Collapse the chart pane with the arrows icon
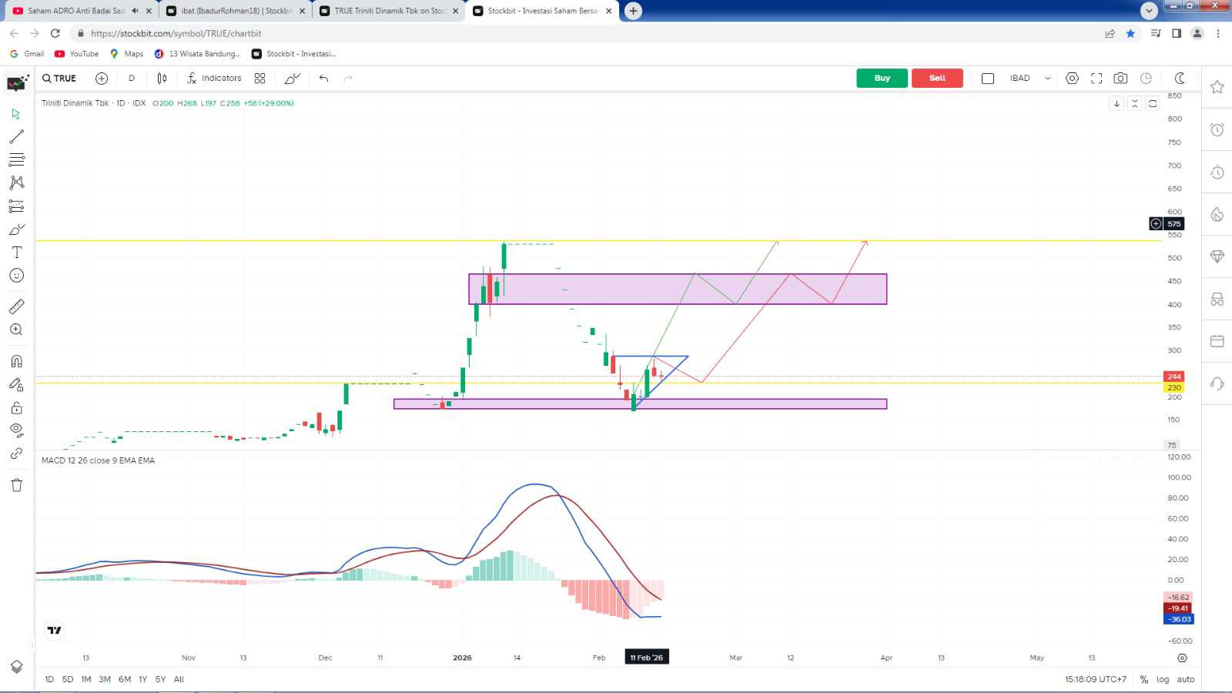 (x=1134, y=103)
